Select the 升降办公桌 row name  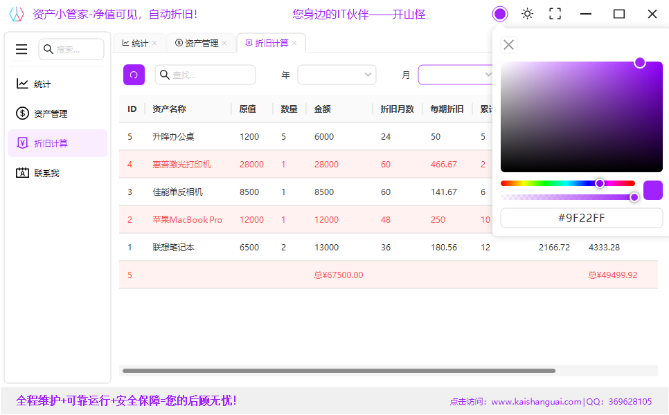[173, 137]
